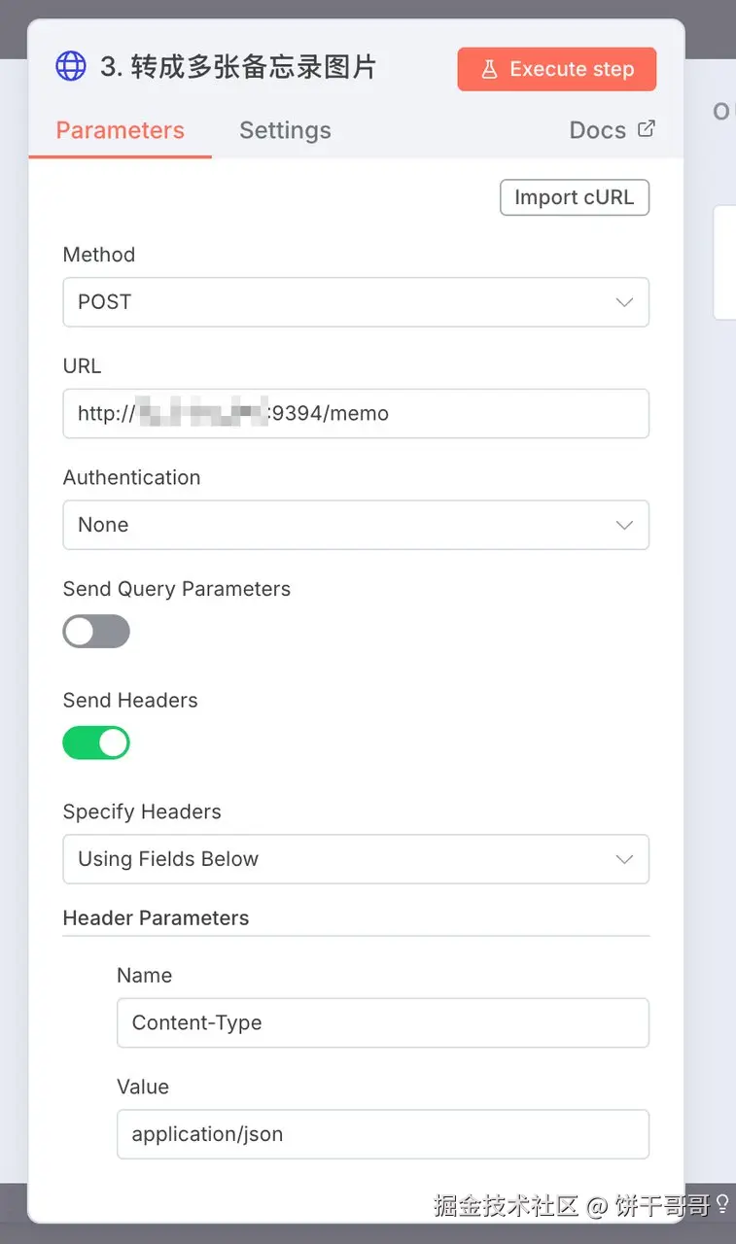736x1244 pixels.
Task: Expand the Using Fields Below dropdown
Action: point(355,859)
